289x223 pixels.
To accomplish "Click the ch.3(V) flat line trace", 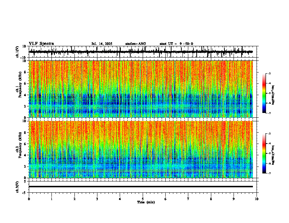I will 141,187.
